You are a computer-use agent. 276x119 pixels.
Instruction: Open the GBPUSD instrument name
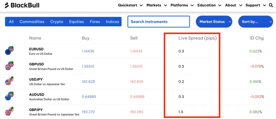(36, 64)
